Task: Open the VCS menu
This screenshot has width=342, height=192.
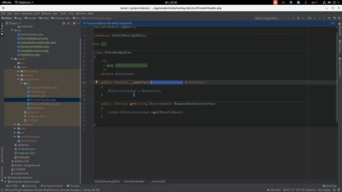Action: [x=71, y=13]
